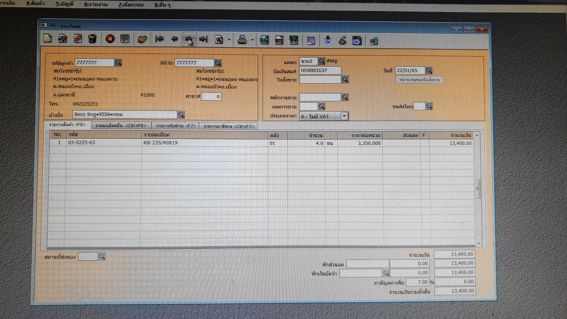Viewport: 567px width, 319px height.
Task: Open the 5.บัญชี menu
Action: (x=64, y=4)
